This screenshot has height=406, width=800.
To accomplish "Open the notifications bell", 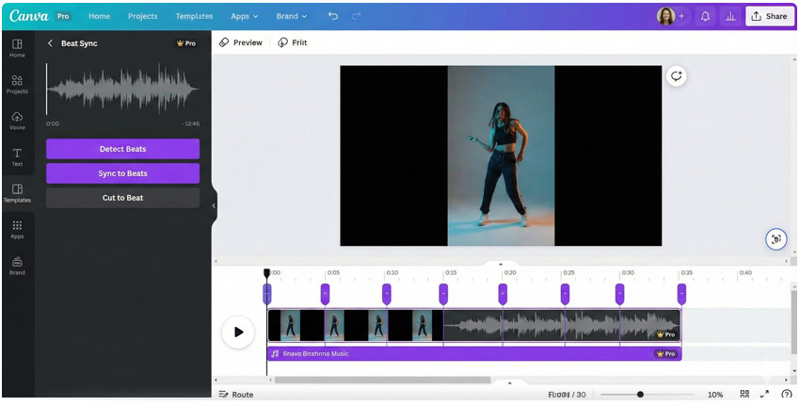I will 705,16.
